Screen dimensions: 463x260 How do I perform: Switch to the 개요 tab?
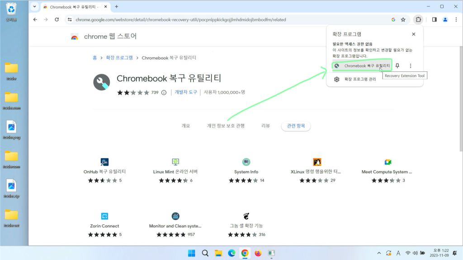pyautogui.click(x=186, y=126)
